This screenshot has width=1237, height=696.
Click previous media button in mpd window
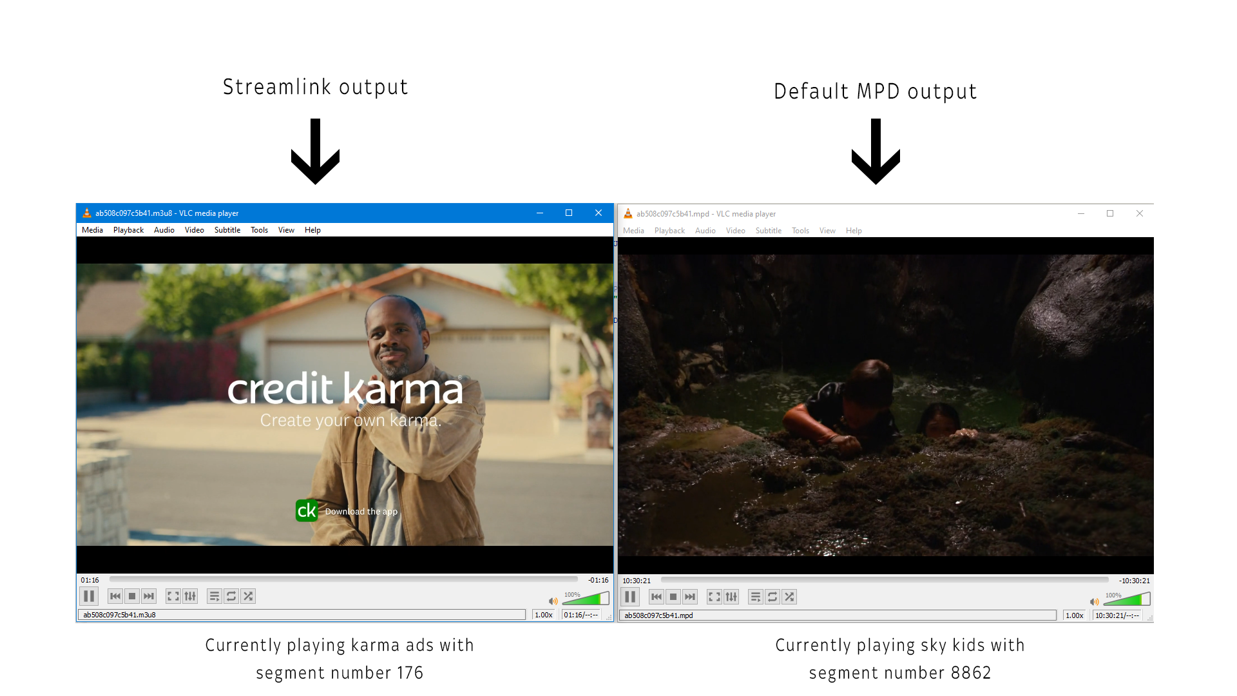click(x=657, y=597)
